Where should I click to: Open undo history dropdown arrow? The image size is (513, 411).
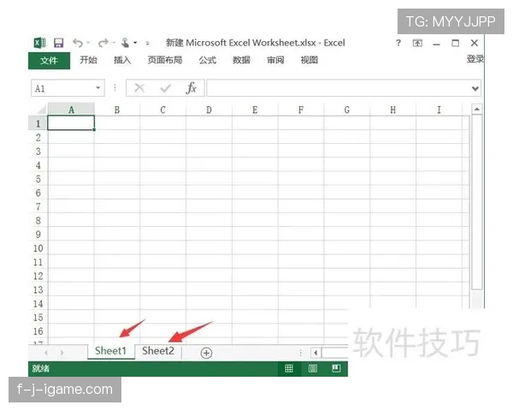tap(88, 43)
